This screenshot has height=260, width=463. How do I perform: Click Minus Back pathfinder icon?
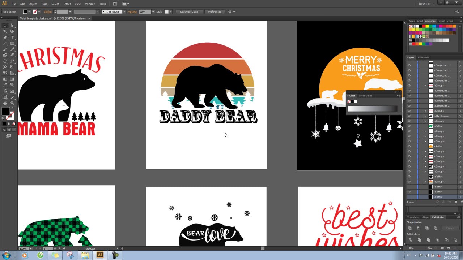tap(455, 240)
